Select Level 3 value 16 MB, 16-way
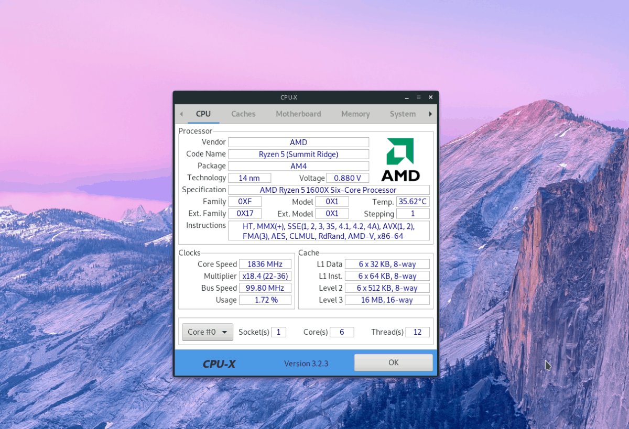Screen dimensions: 629x429 tap(387, 300)
